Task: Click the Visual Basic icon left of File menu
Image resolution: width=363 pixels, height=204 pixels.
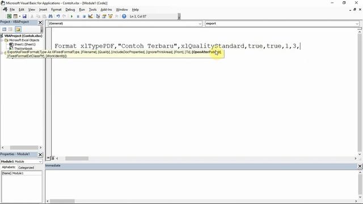Action: point(5,10)
